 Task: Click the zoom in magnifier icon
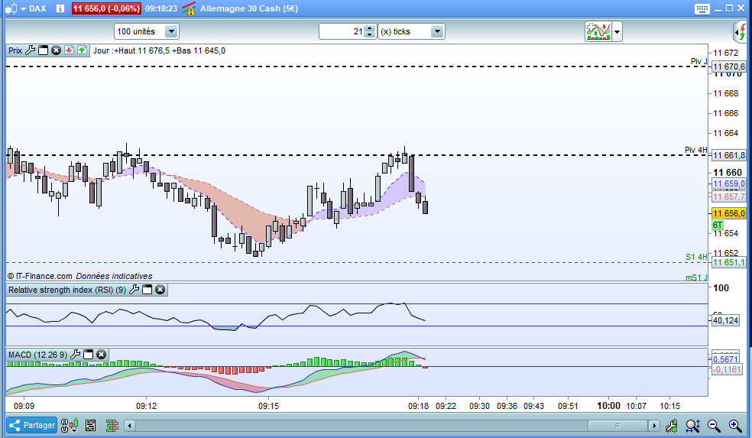pyautogui.click(x=735, y=426)
